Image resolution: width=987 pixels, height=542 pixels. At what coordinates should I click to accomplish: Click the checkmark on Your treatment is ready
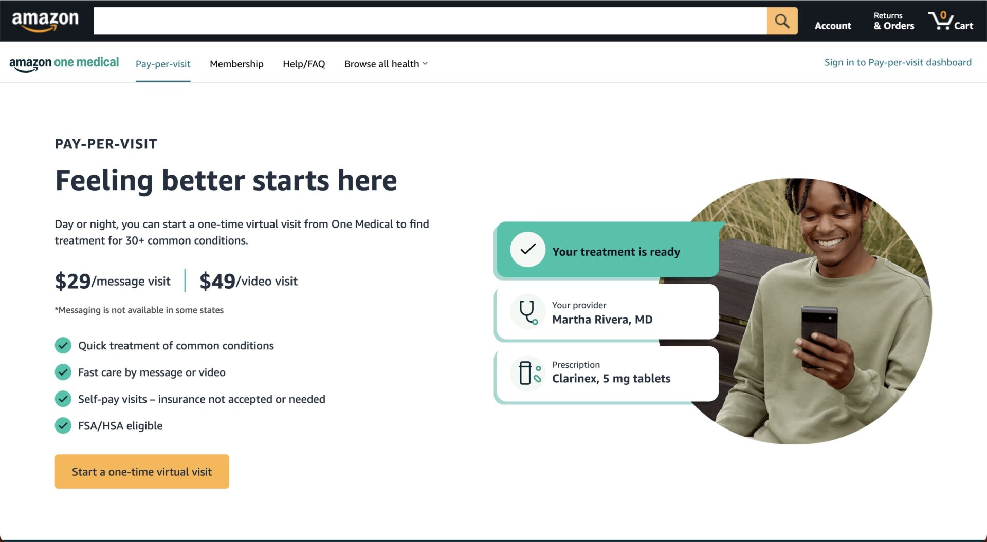(x=527, y=250)
